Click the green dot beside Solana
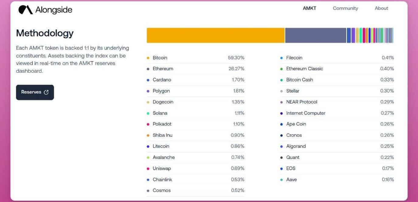The height and width of the screenshot is (202, 418). (x=148, y=113)
